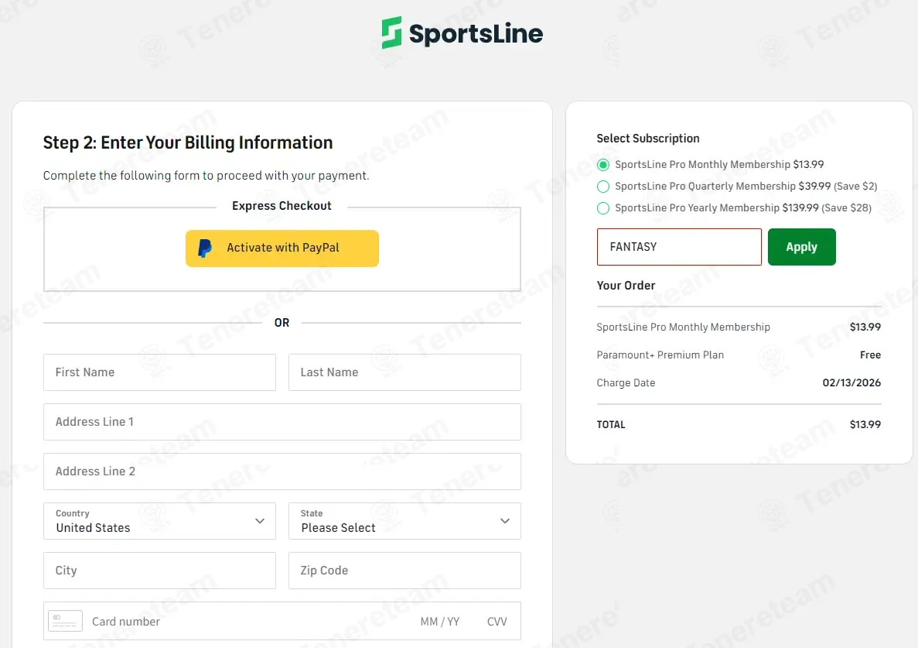This screenshot has width=918, height=648.
Task: Select SportsLine Pro Monthly Membership
Action: point(603,165)
